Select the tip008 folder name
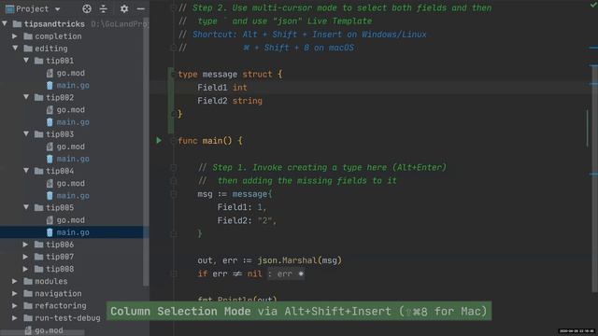 pyautogui.click(x=60, y=269)
